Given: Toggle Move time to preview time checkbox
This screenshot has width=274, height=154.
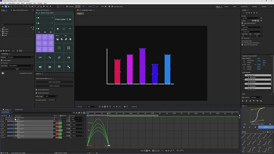Looking at the screenshot, I should [242, 45].
